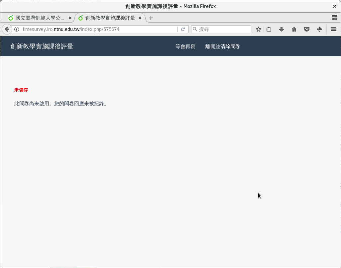The image size is (341, 268).
Task: Click the browser back arrow button
Action: pyautogui.click(x=7, y=29)
